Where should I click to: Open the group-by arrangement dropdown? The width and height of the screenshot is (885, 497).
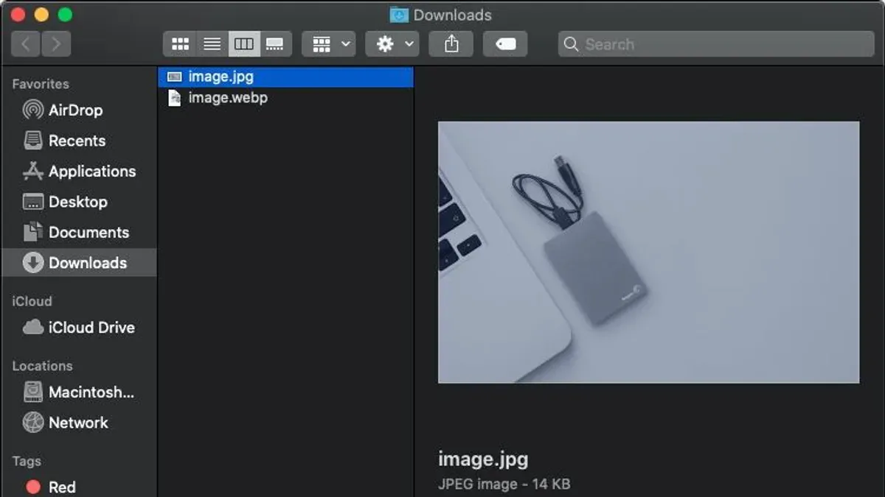(x=329, y=44)
